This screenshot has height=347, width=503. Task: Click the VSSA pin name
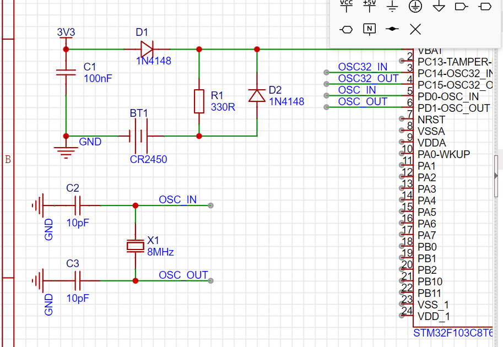(431, 131)
